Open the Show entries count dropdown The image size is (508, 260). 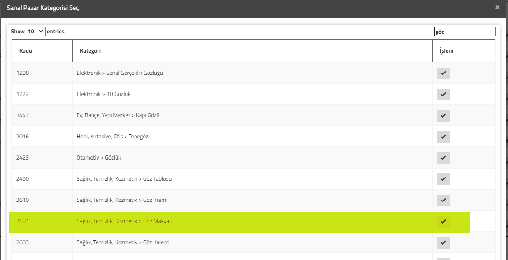pyautogui.click(x=36, y=32)
